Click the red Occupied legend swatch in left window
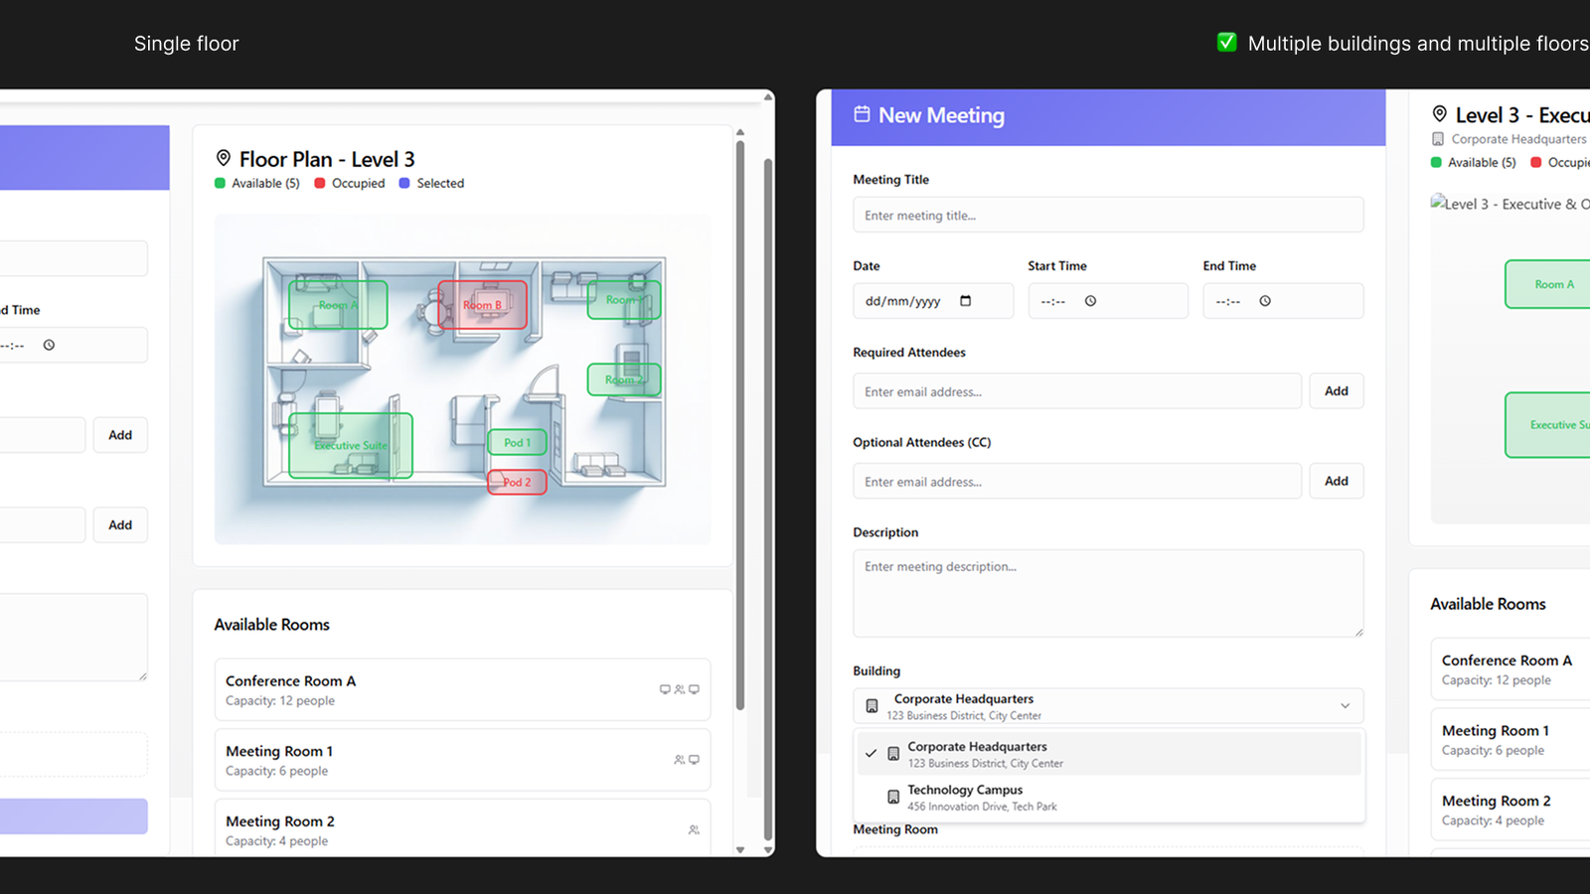 pyautogui.click(x=320, y=183)
